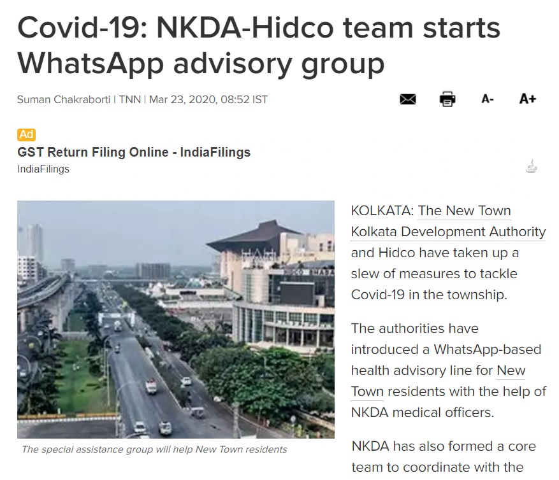The height and width of the screenshot is (480, 559).
Task: Click the steaming cup icon beside the ad
Action: click(x=530, y=167)
